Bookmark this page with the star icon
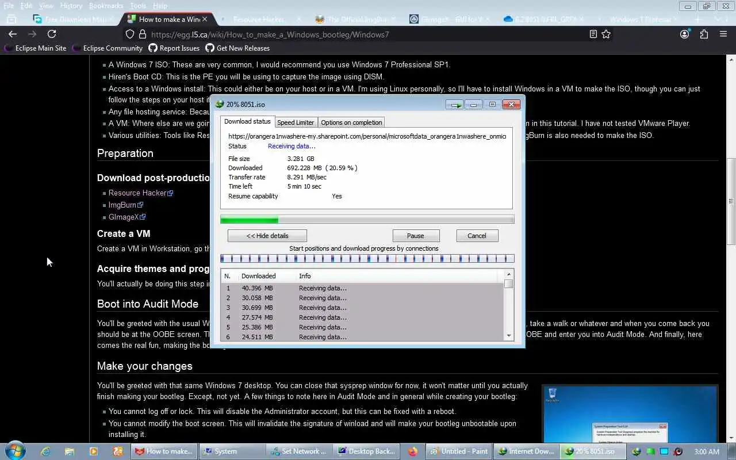736x460 pixels. [606, 34]
